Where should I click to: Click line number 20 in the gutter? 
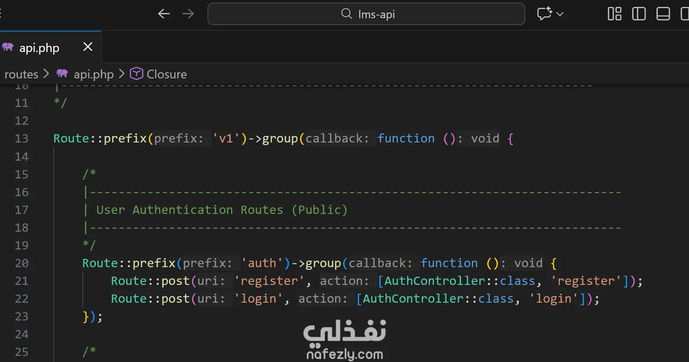22,263
